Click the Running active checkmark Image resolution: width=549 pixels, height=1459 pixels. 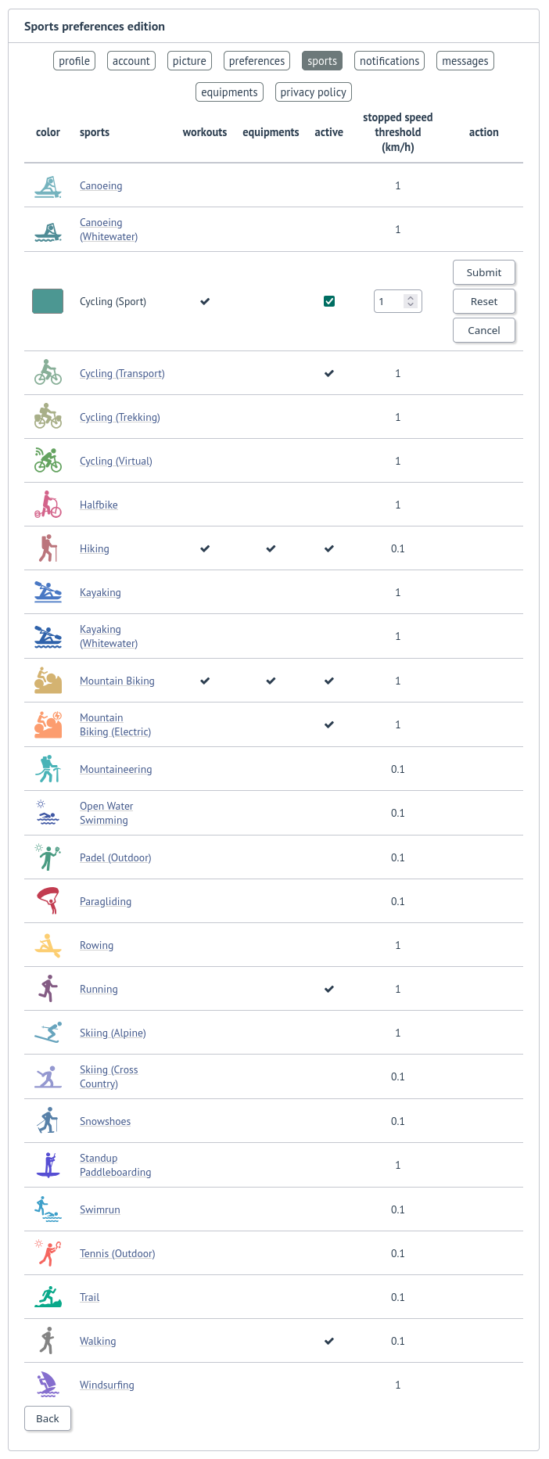tap(328, 988)
